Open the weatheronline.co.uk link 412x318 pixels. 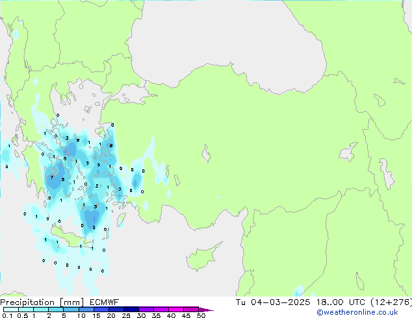pos(357,312)
